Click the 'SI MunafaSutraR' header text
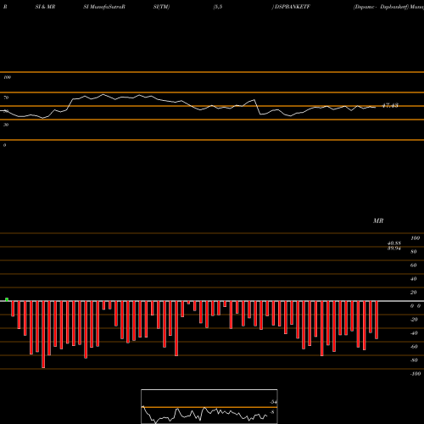Viewport: 424px width, 424px height. point(104,7)
